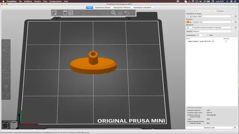Switch to Avanzata mode
This screenshot has width=239, height=134.
coord(211,11)
